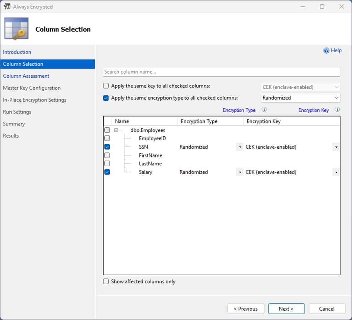352x320 pixels.
Task: Open SSN row encryption type dropdown arrow
Action: pos(240,147)
